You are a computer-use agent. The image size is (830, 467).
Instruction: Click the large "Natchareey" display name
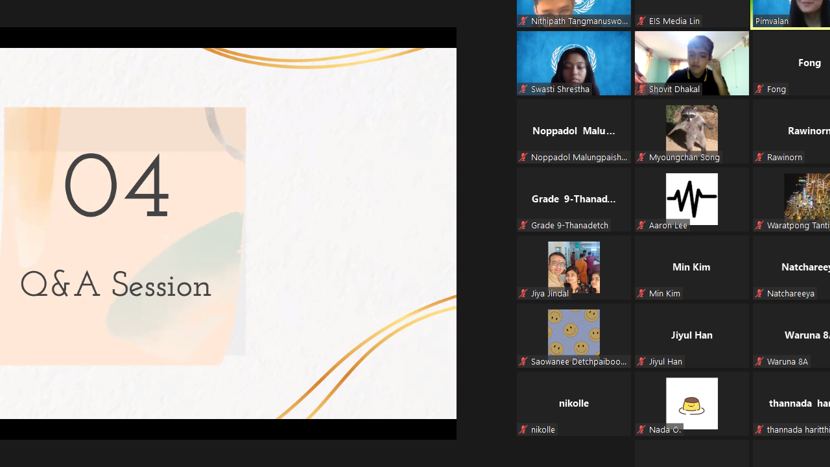point(805,267)
